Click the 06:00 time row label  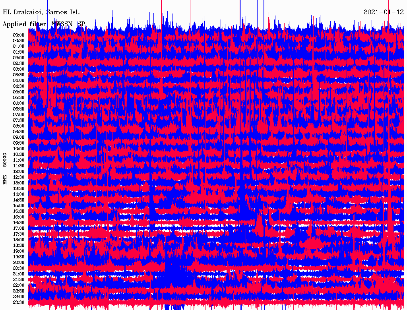click(19, 103)
